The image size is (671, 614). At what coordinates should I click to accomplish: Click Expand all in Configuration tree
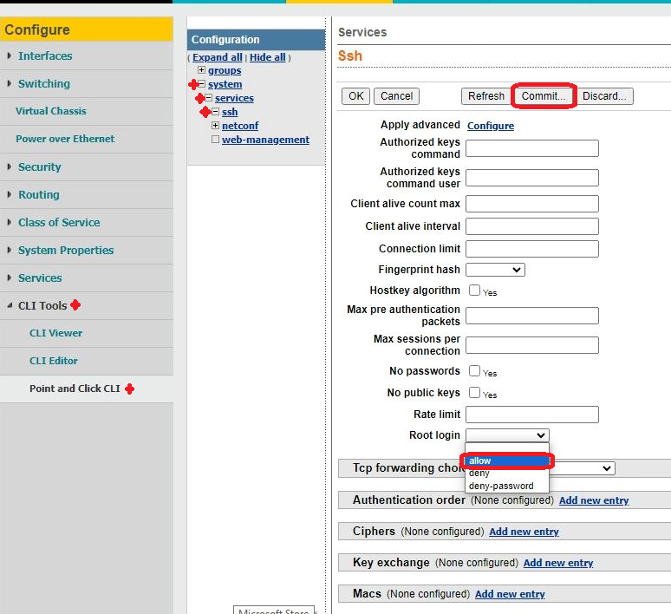(217, 57)
